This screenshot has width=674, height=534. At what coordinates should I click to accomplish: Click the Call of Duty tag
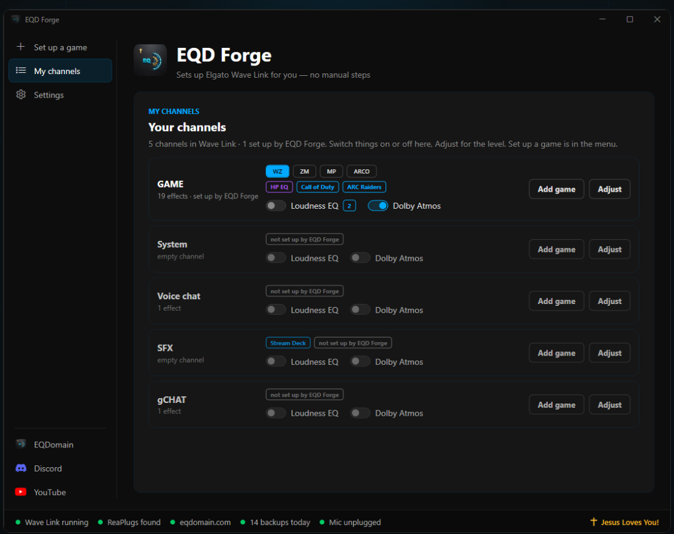point(318,187)
